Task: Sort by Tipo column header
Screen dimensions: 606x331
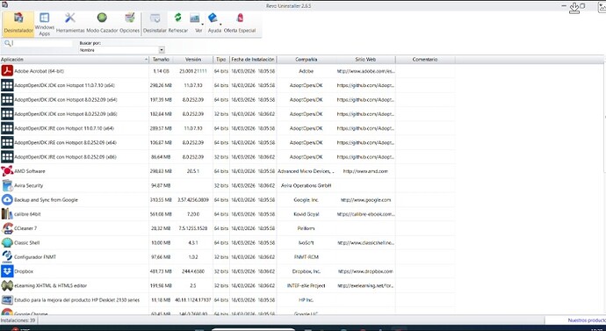Action: tap(221, 60)
